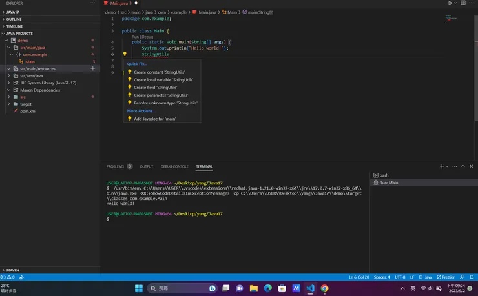
Task: Switch to the PROBLEMS tab
Action: pyautogui.click(x=115, y=166)
